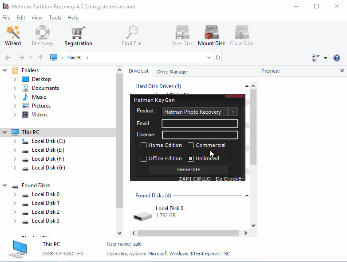This screenshot has height=262, width=347.
Task: Select Local Disk (F:) in tree
Action: coord(48,159)
